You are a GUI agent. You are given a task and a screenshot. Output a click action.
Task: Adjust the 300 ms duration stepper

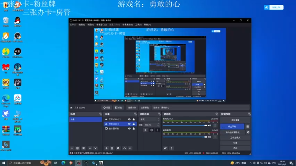[158, 125]
